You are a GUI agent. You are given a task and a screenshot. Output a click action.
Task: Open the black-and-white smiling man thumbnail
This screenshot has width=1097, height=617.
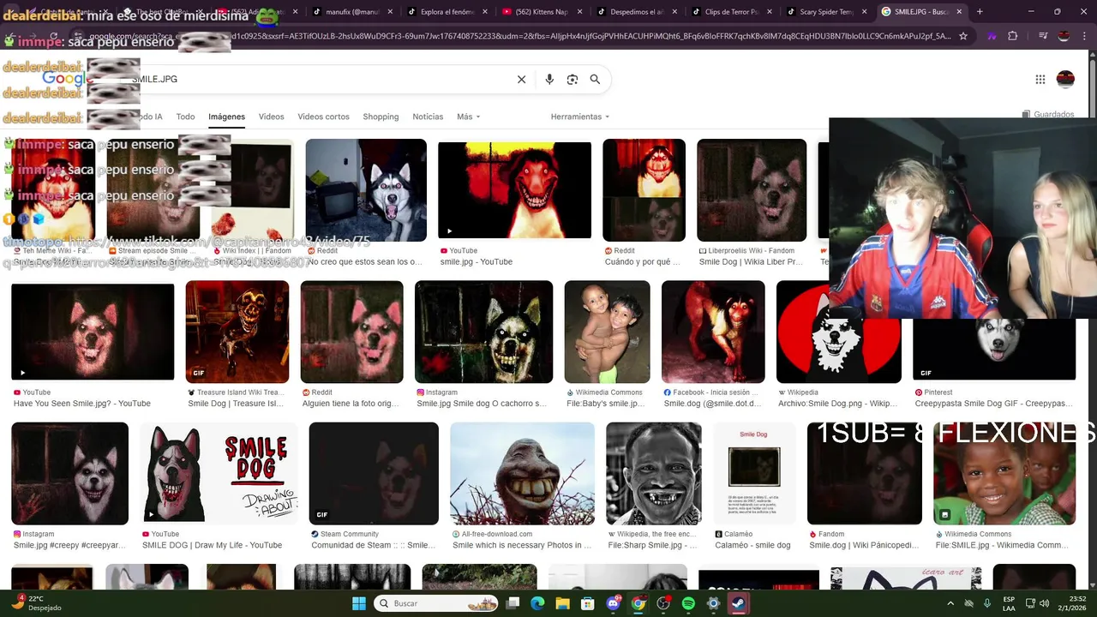654,473
